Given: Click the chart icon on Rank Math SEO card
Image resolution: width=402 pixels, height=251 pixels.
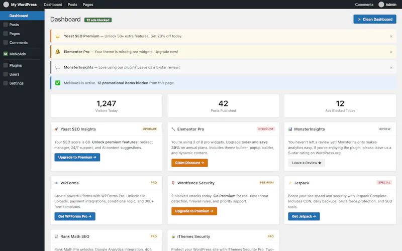Looking at the screenshot, I should 56,236.
